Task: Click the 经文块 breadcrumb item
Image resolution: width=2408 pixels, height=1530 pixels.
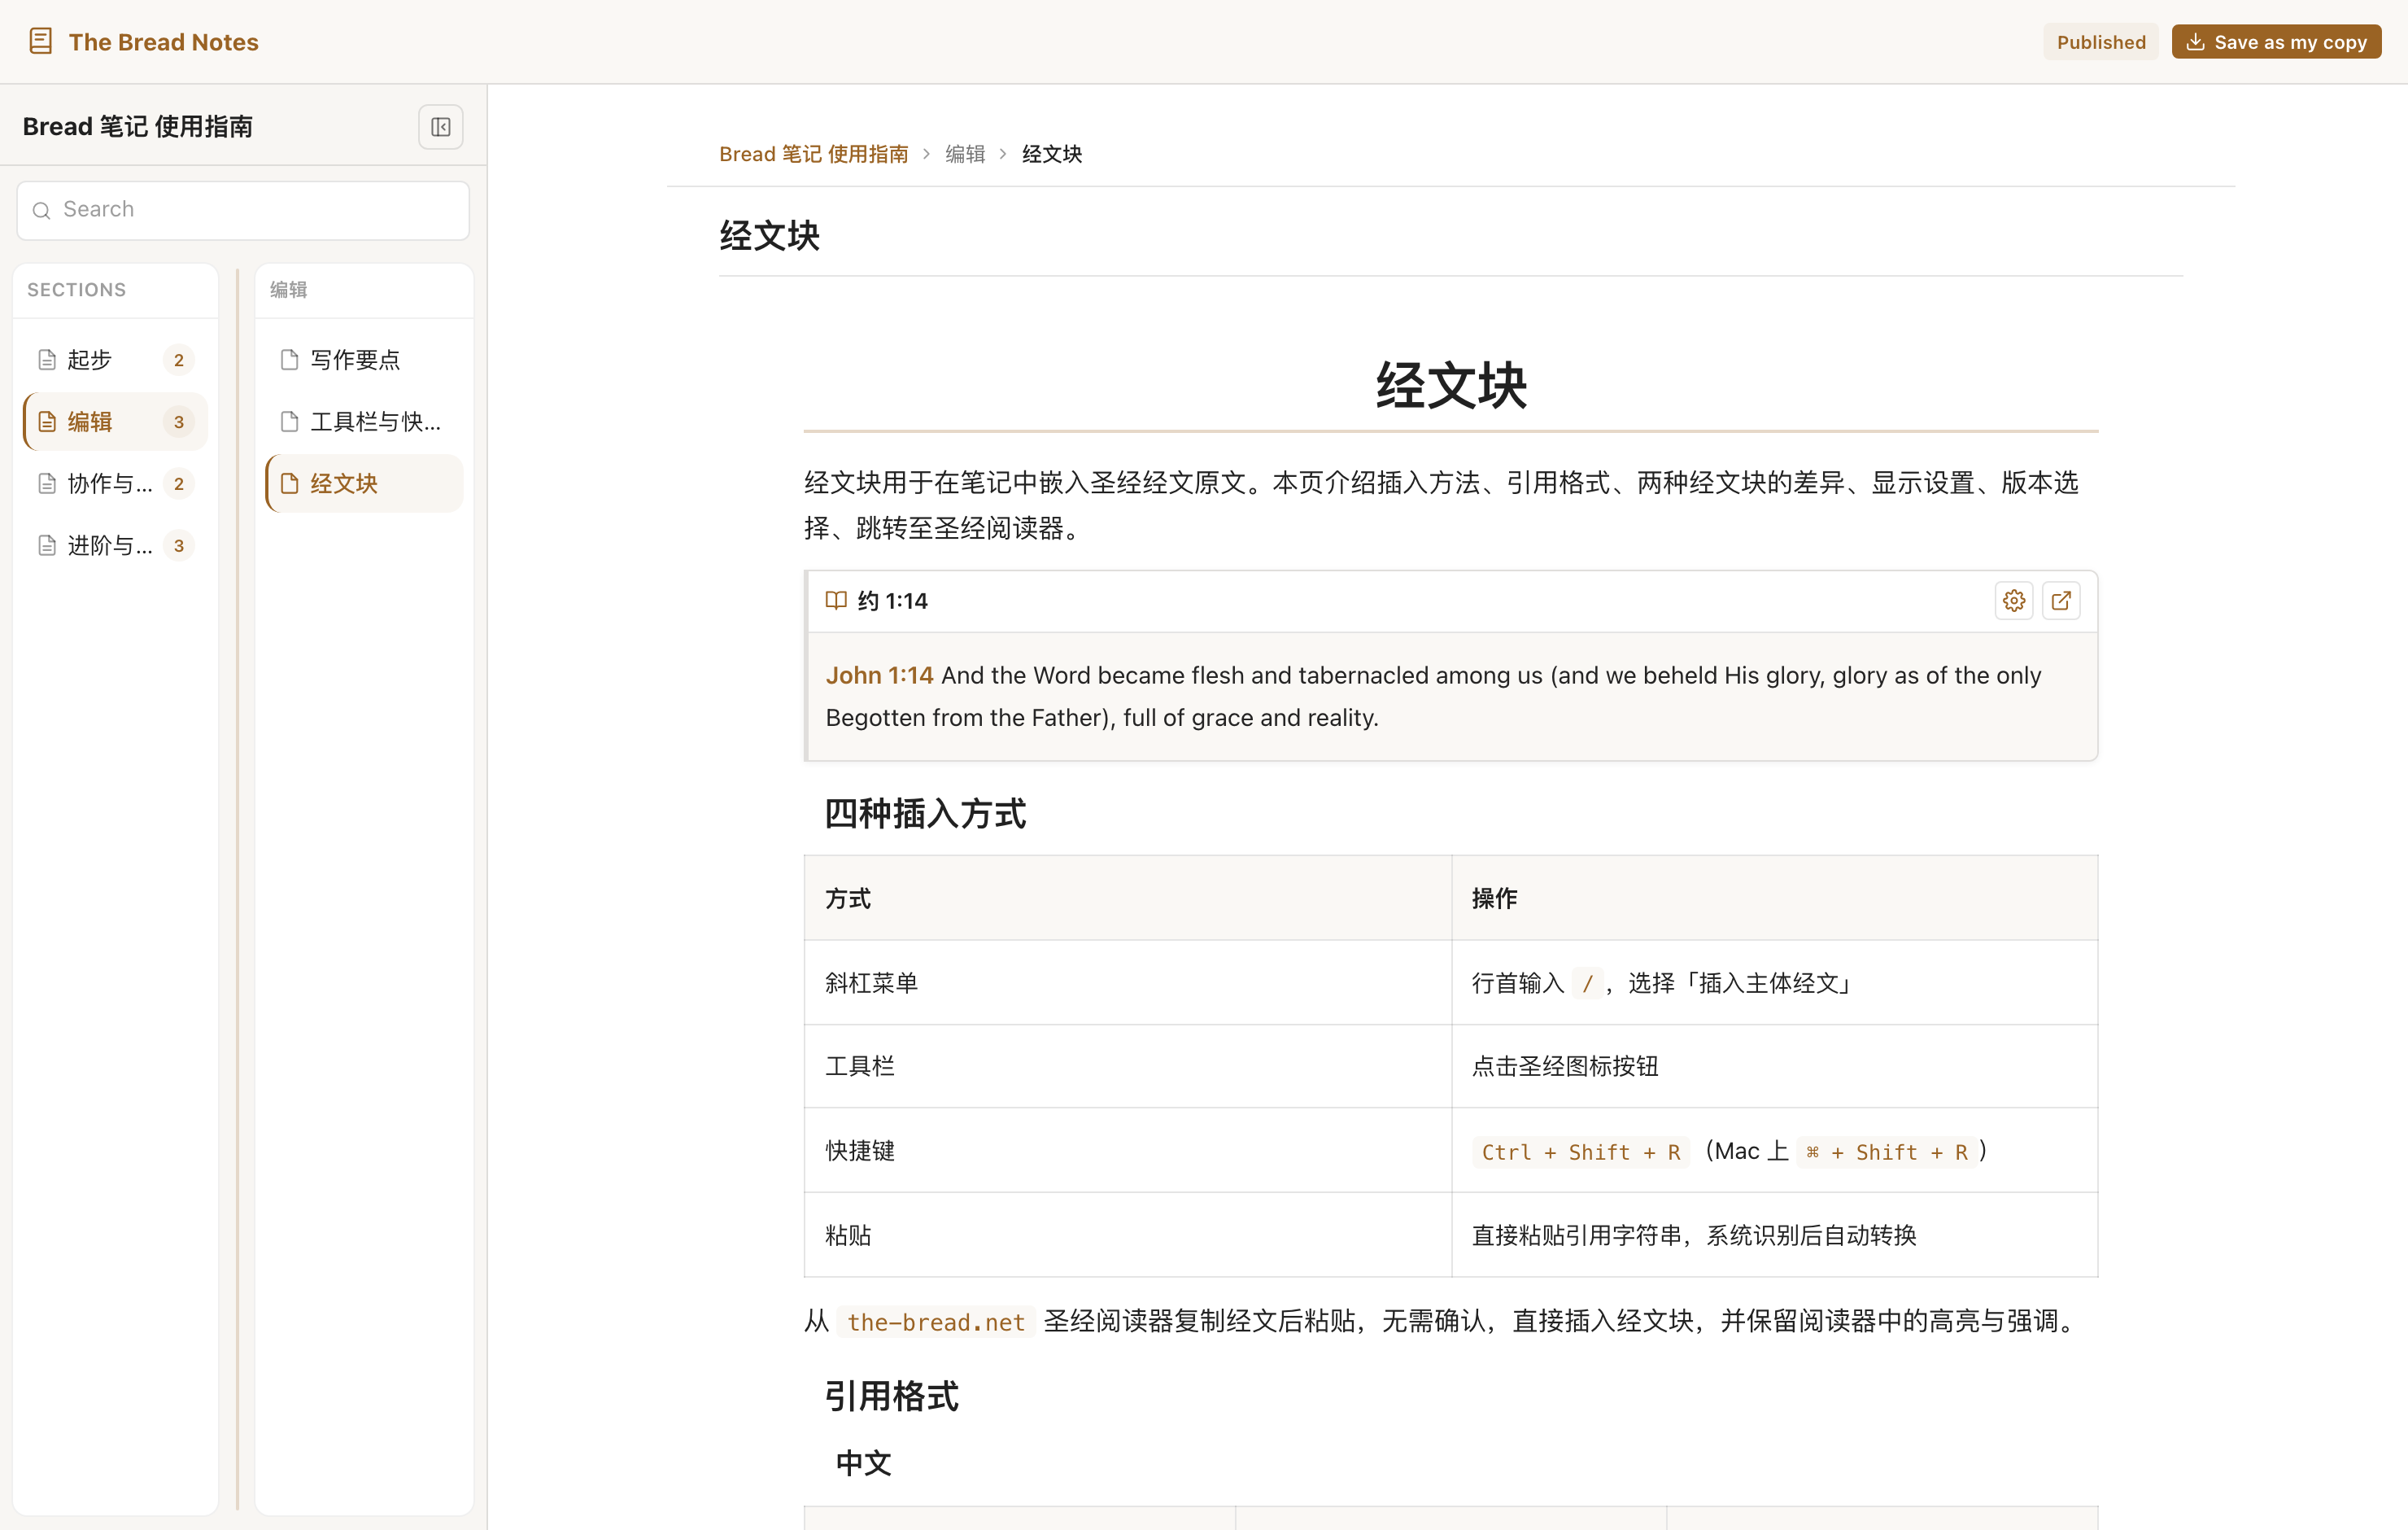Action: (1051, 154)
